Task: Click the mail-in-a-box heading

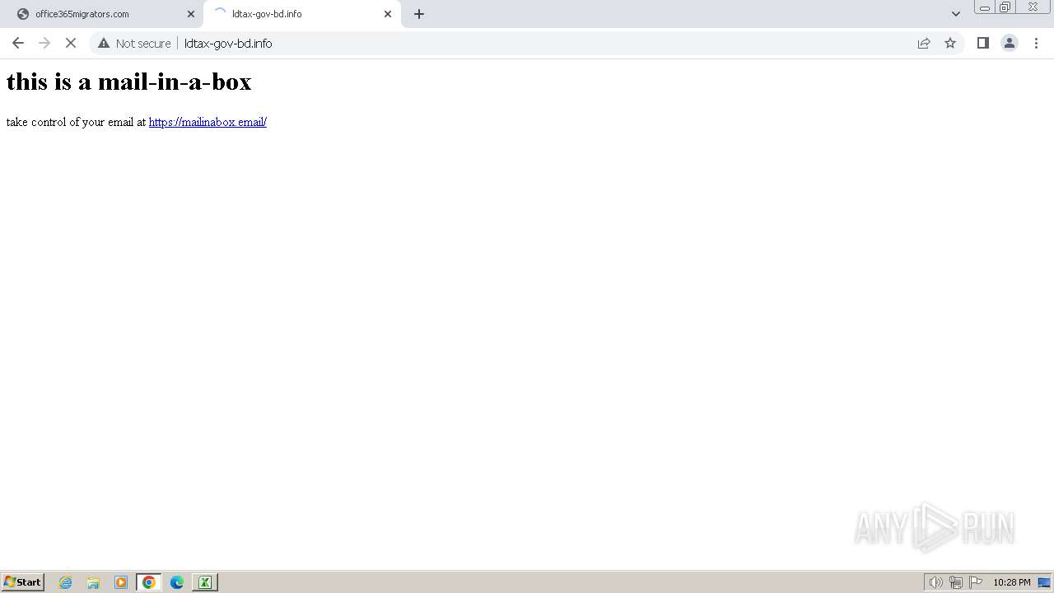Action: 128,82
